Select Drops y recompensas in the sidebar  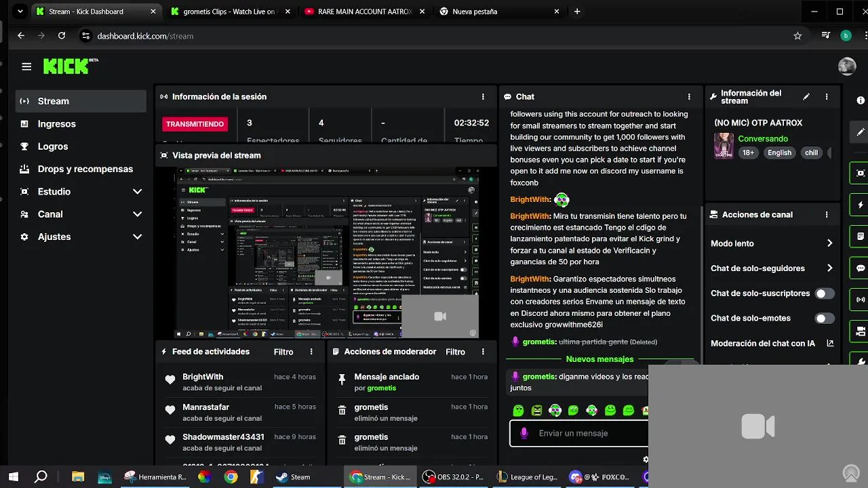click(x=81, y=169)
